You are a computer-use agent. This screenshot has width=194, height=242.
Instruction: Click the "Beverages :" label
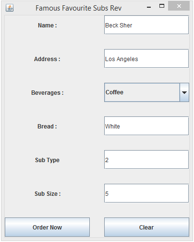pos(48,93)
